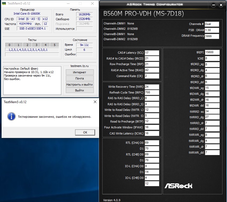Click the Version 4.0.9 label
Viewport: 227px width, 202px height.
click(112, 200)
